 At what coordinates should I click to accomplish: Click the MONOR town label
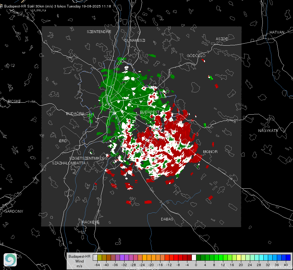point(210,151)
